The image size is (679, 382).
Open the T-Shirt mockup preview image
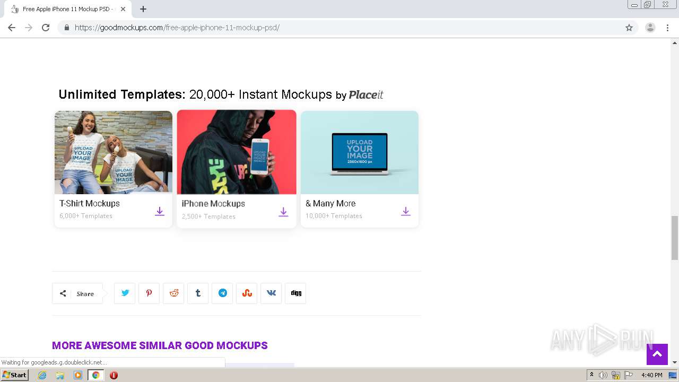[x=114, y=152]
